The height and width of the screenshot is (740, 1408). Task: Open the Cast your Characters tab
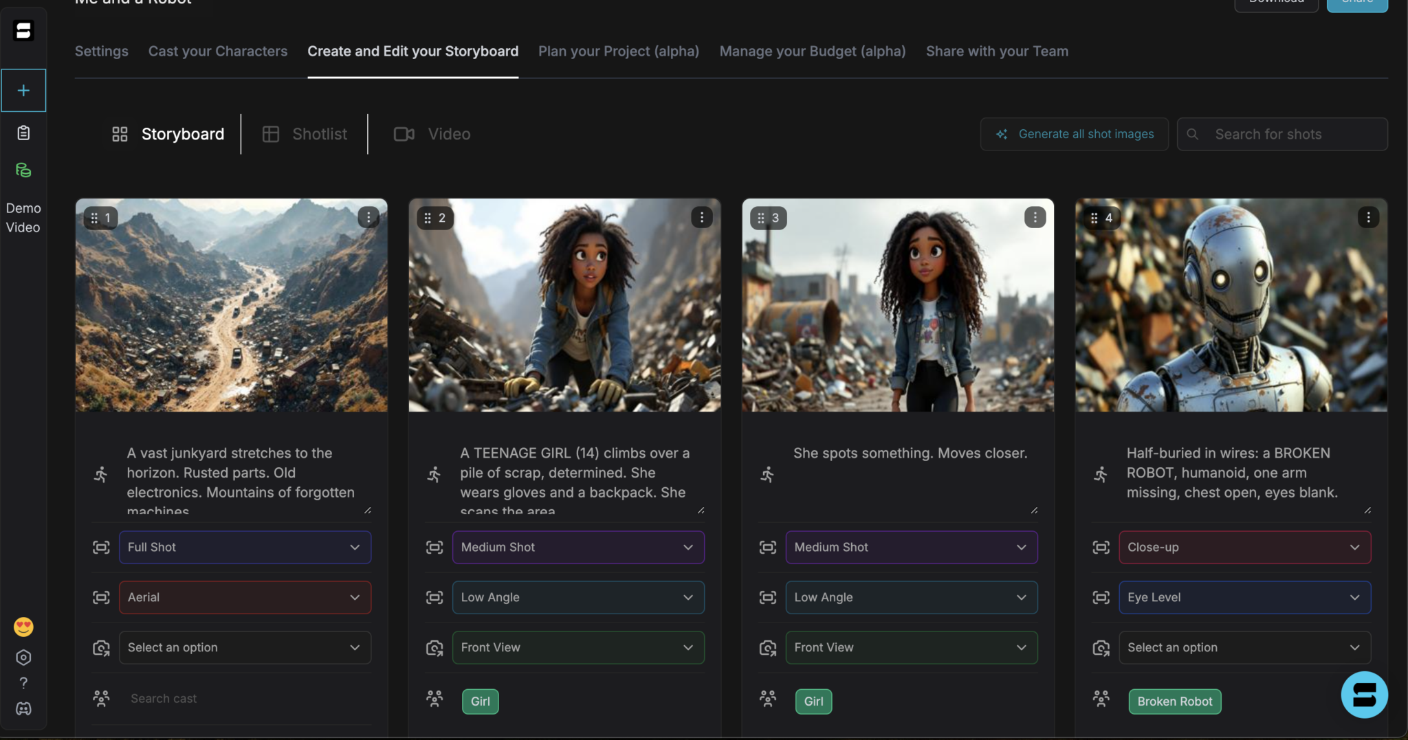[x=217, y=51]
